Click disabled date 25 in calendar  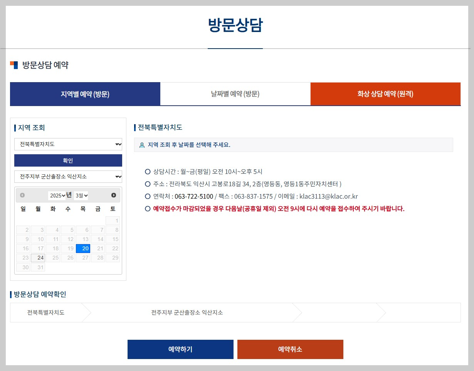[x=53, y=258]
